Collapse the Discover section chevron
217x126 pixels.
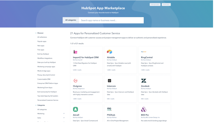pyautogui.click(x=36, y=33)
